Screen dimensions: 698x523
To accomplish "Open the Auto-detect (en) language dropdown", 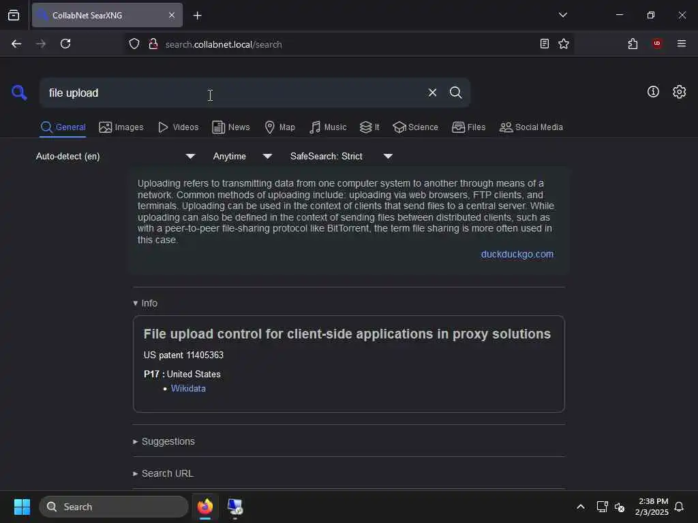I will [115, 156].
